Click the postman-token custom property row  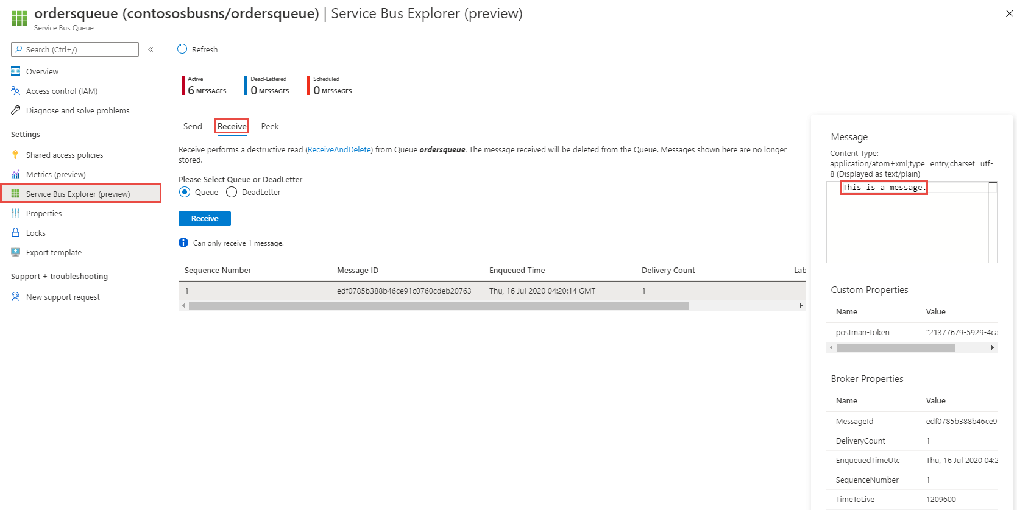[x=912, y=333]
